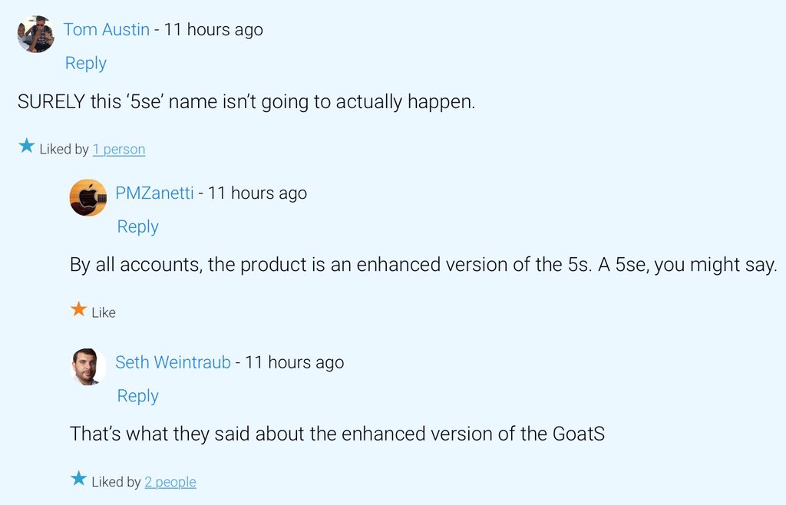
Task: Click the timestamp beside Seth Weintraub's name
Action: tap(294, 362)
